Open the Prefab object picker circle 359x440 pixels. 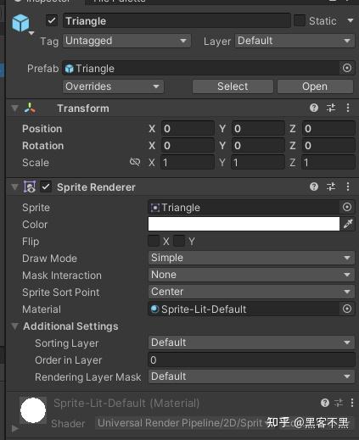pos(347,68)
